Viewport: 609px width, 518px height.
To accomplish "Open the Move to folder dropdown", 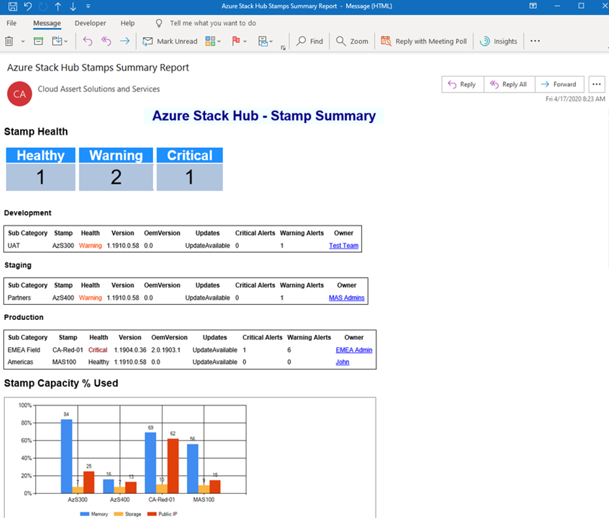I will coord(60,41).
